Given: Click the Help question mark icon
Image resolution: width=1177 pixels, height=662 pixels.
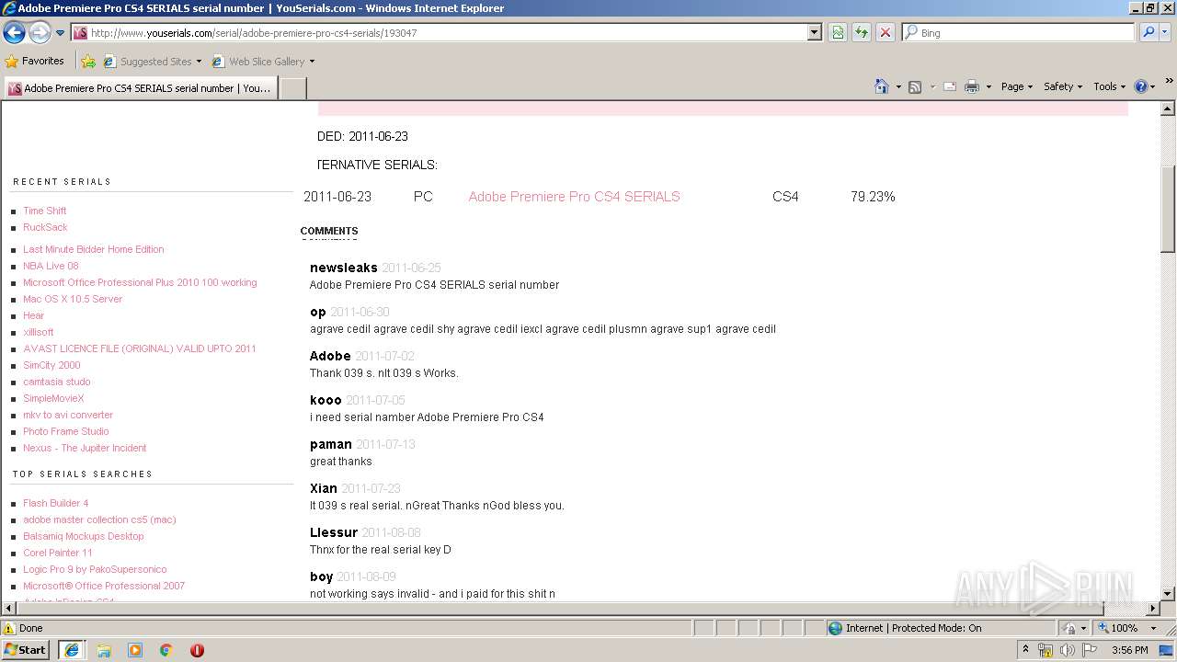Looking at the screenshot, I should click(1141, 86).
